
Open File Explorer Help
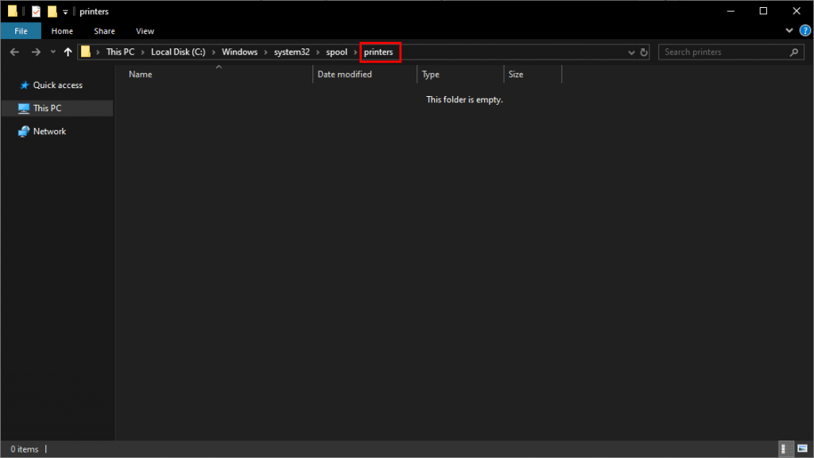804,31
